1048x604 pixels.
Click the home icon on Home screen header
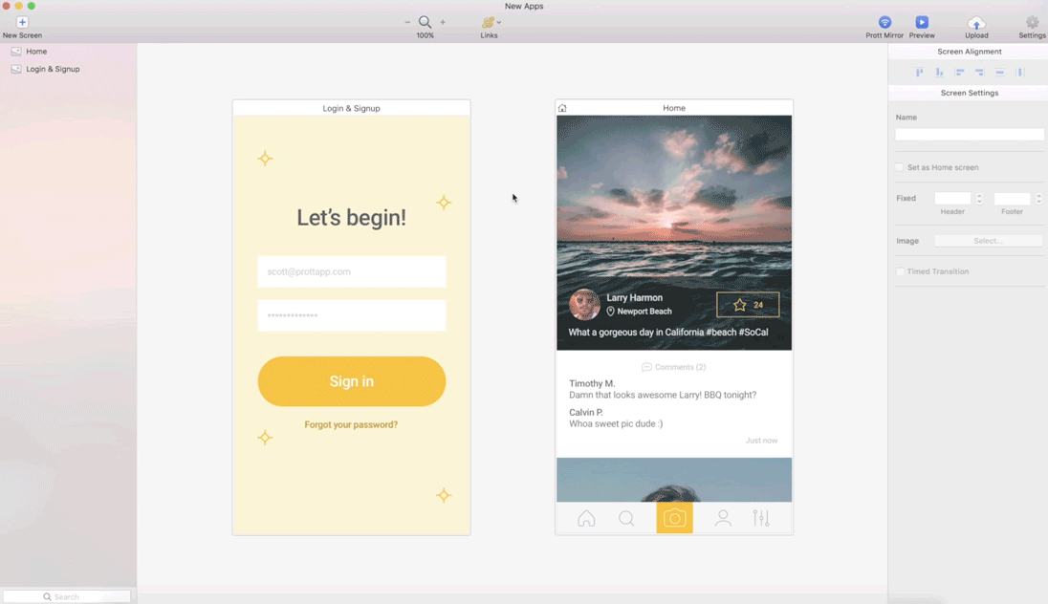pos(563,108)
